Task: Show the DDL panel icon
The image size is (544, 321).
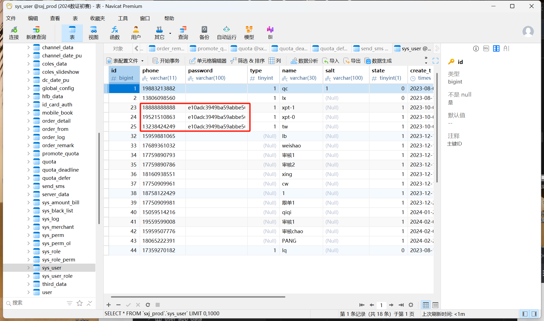Action: (486, 48)
